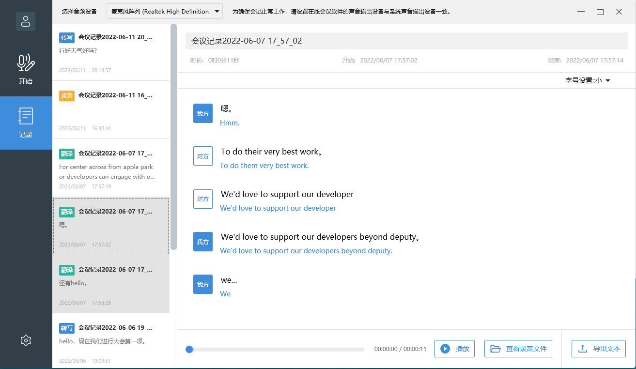Viewport: 636px width, 369px height.
Task: Click the 转写 tag on 行好天气好吗 record
Action: coord(67,38)
